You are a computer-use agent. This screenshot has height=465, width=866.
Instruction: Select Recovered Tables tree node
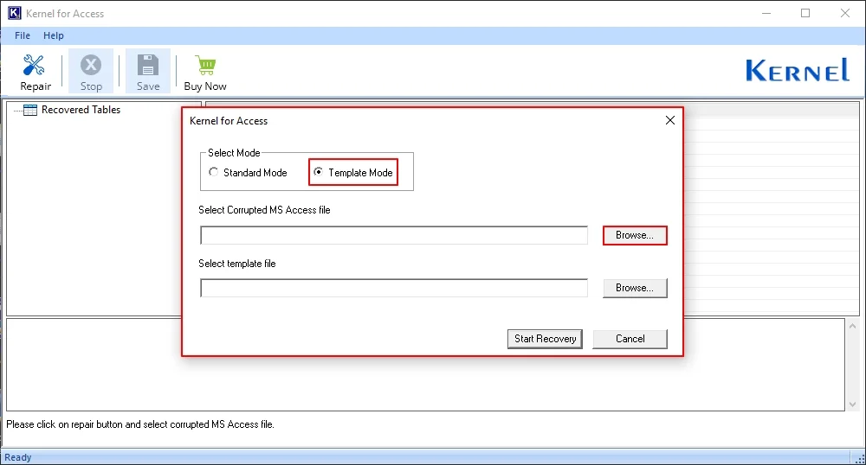point(81,110)
